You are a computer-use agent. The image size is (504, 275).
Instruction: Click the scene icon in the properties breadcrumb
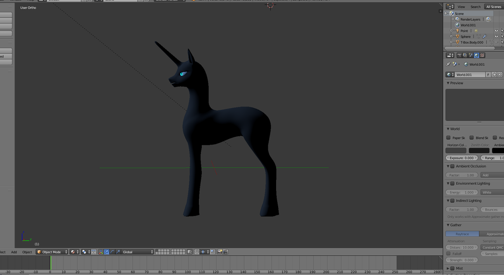point(455,64)
